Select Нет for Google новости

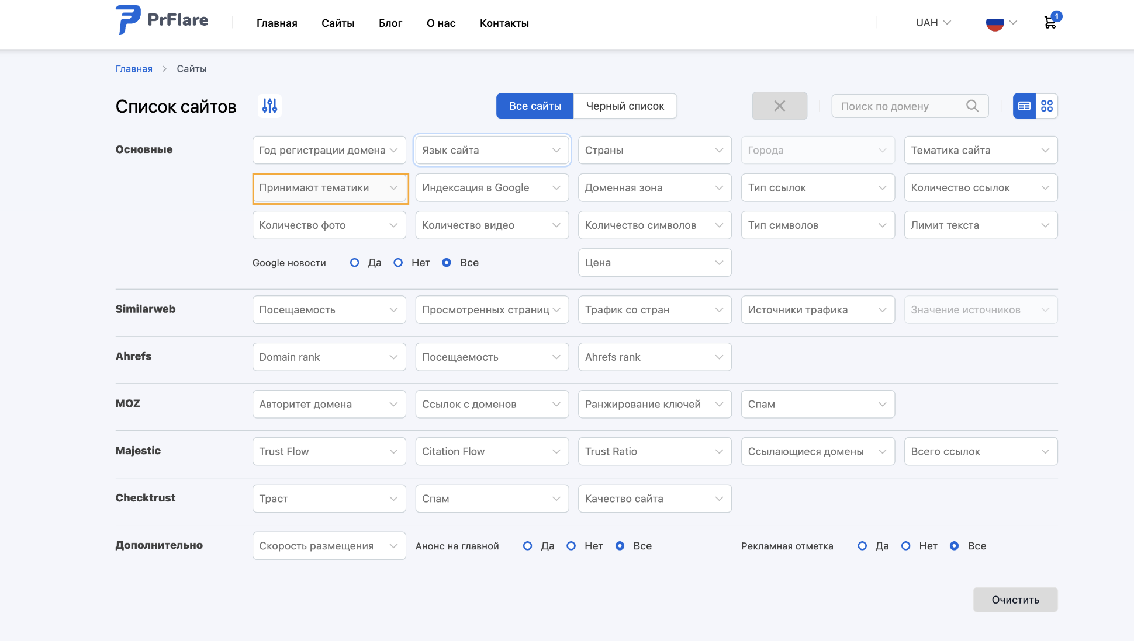(398, 263)
